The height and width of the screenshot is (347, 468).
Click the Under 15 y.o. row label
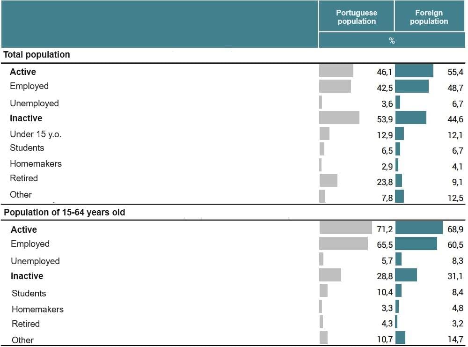tap(36, 134)
